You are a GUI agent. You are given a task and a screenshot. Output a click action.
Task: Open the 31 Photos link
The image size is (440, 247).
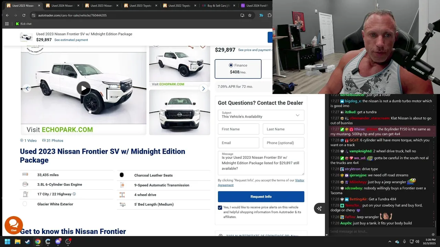(53, 140)
